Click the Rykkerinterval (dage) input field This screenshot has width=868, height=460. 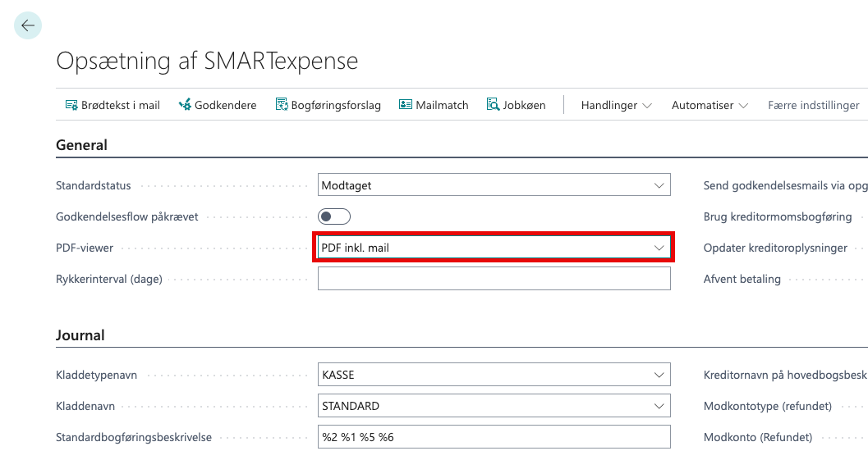click(x=494, y=279)
